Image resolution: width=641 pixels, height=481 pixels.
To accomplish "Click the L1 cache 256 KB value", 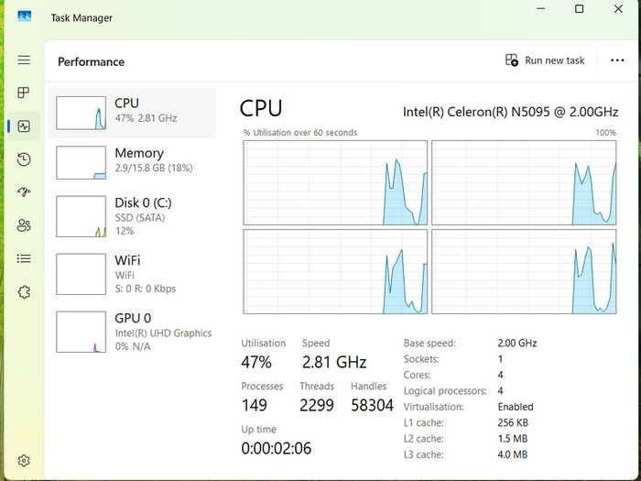I will point(513,422).
